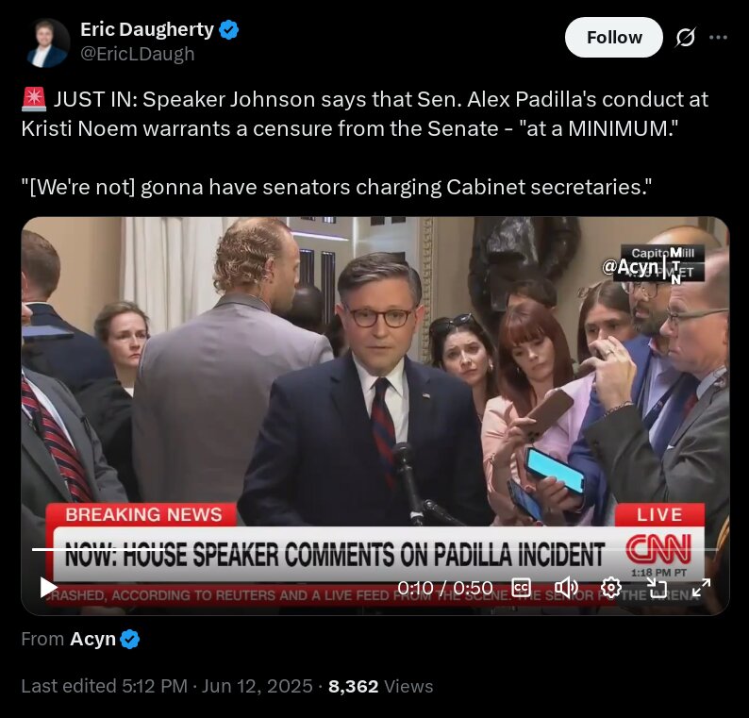Open Eric Daugherty display name link
The width and height of the screenshot is (749, 718).
click(x=146, y=29)
